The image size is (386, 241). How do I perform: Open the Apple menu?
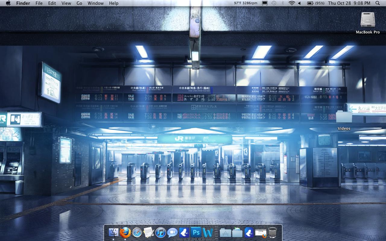(x=8, y=3)
